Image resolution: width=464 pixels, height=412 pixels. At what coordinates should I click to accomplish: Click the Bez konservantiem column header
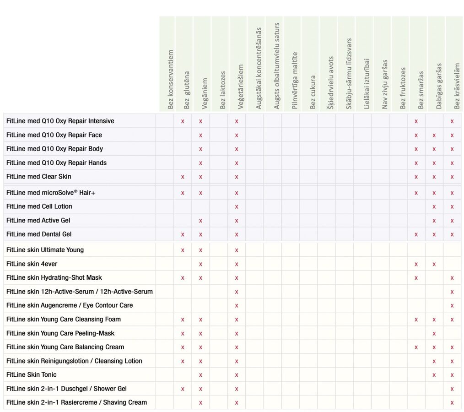(170, 80)
